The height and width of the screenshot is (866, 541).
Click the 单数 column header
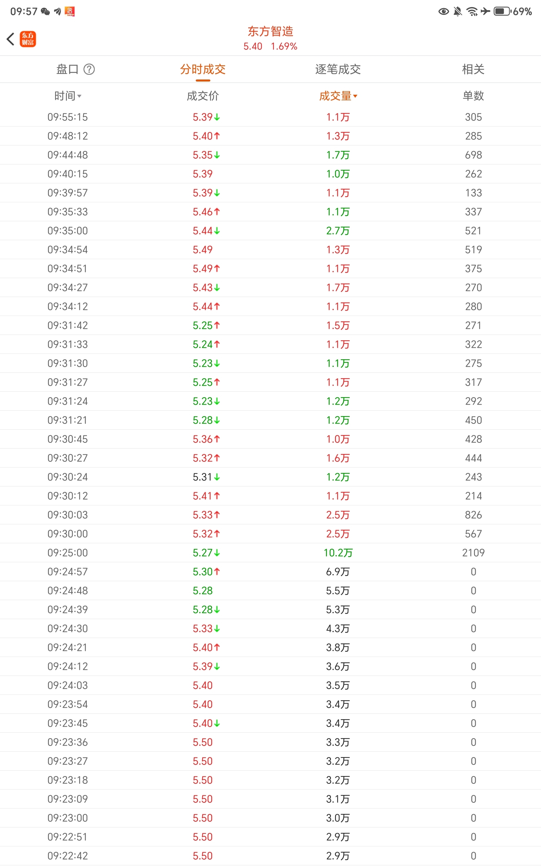click(x=473, y=96)
